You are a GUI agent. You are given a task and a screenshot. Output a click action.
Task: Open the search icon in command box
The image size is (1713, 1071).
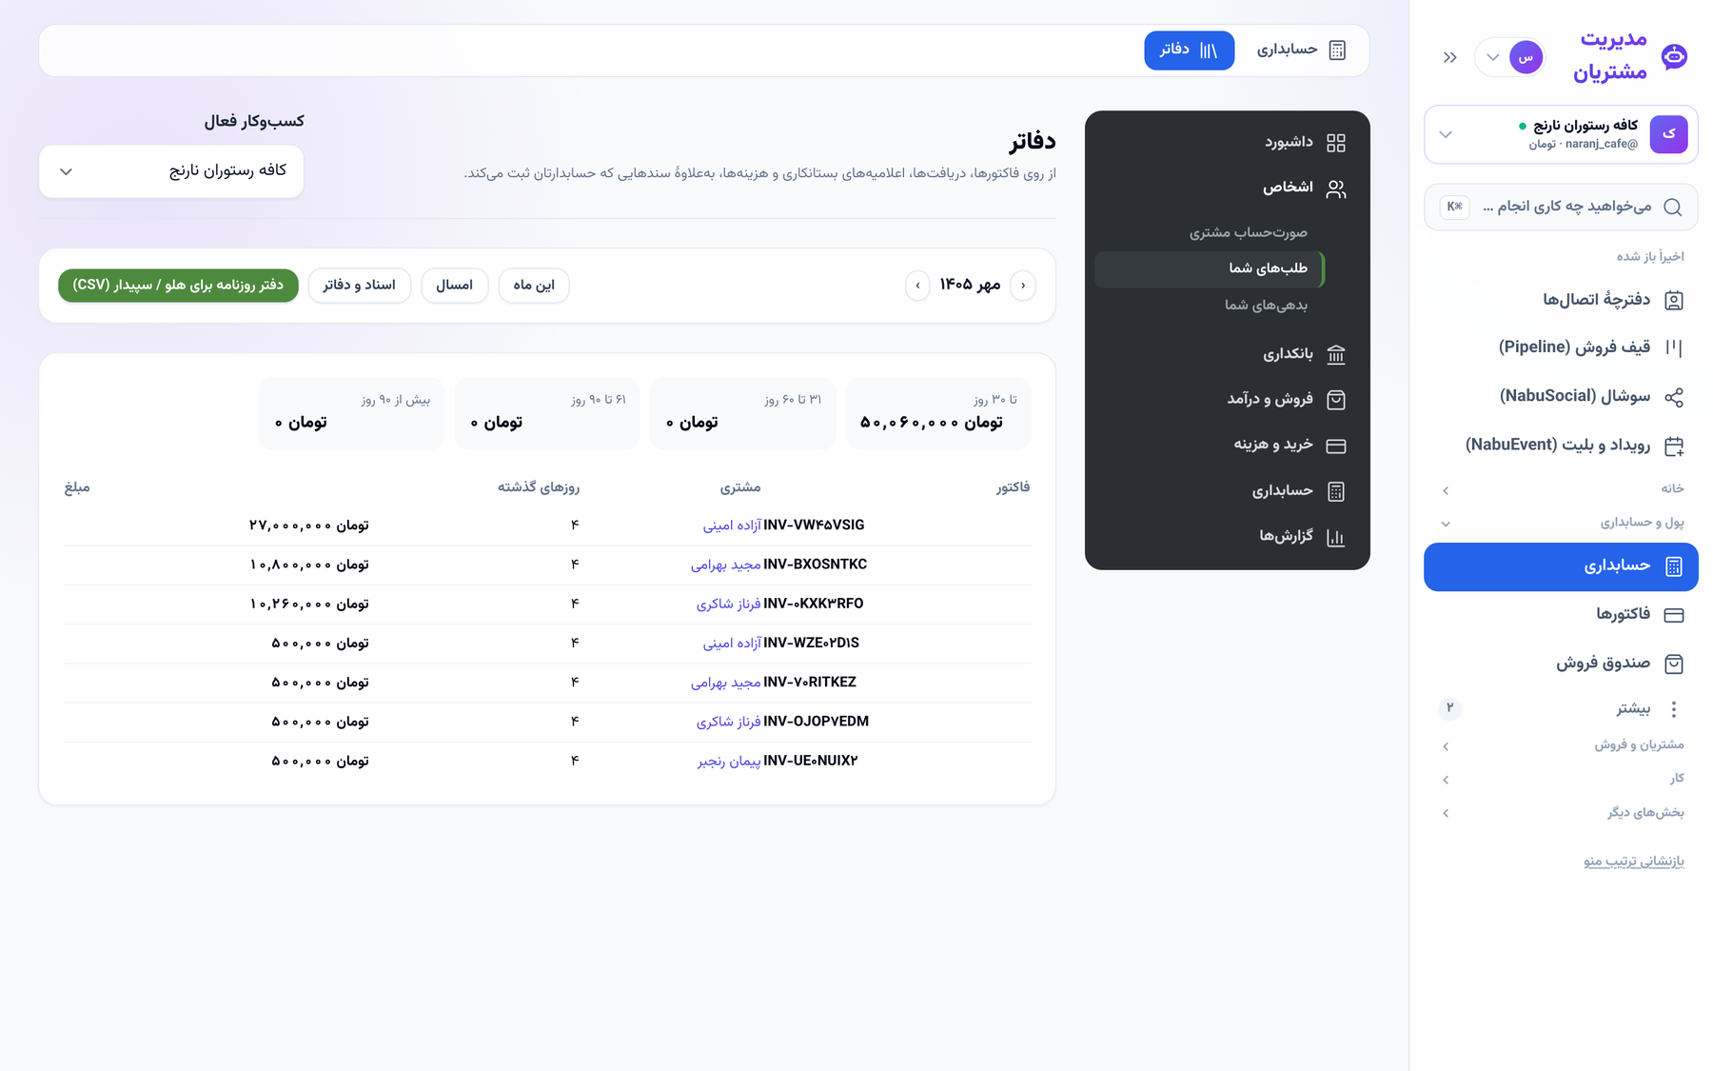point(1672,207)
